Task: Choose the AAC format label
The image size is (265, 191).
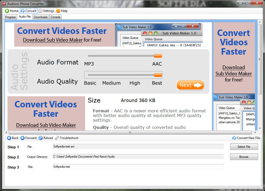Action: [157, 64]
